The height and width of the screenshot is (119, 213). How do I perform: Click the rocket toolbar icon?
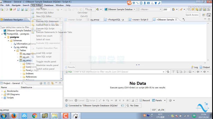click(181, 9)
